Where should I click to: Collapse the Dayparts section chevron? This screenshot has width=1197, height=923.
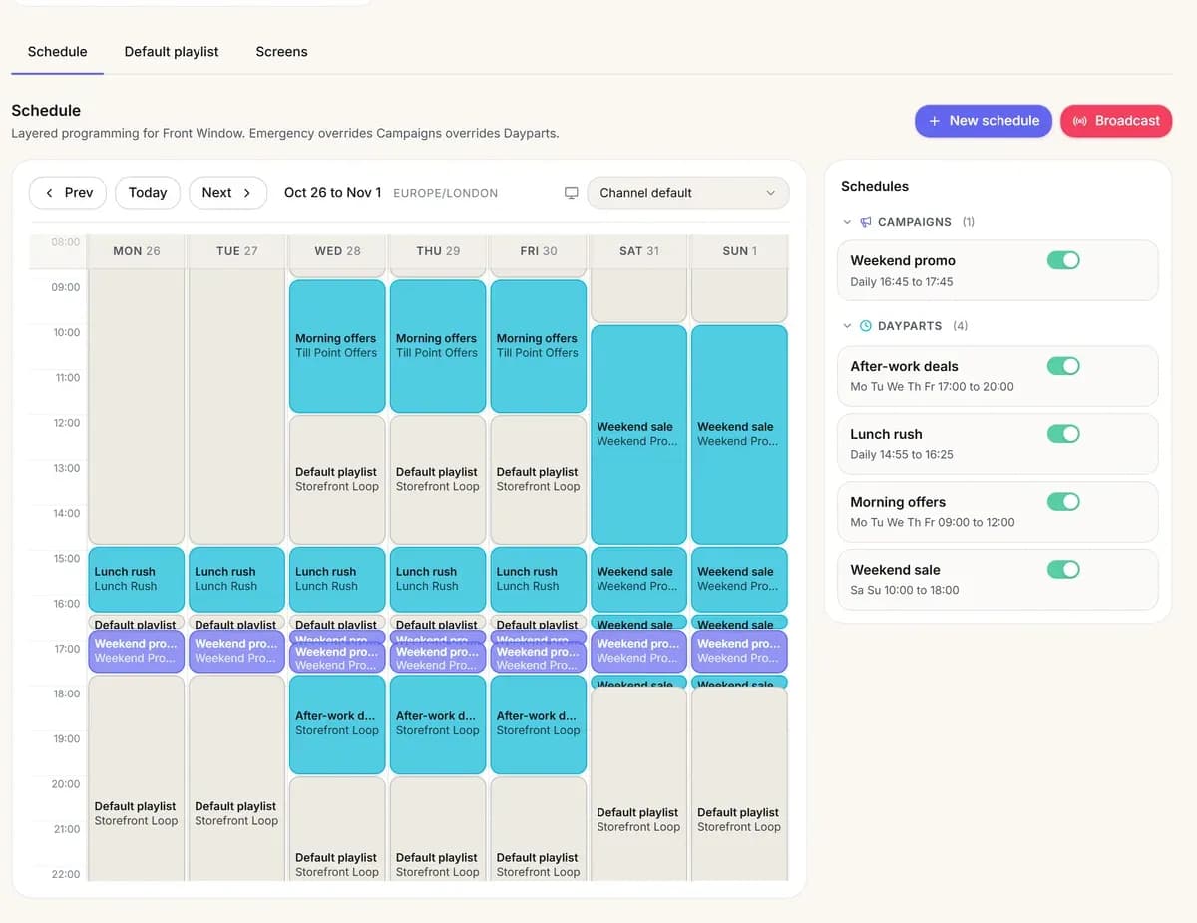(x=847, y=326)
